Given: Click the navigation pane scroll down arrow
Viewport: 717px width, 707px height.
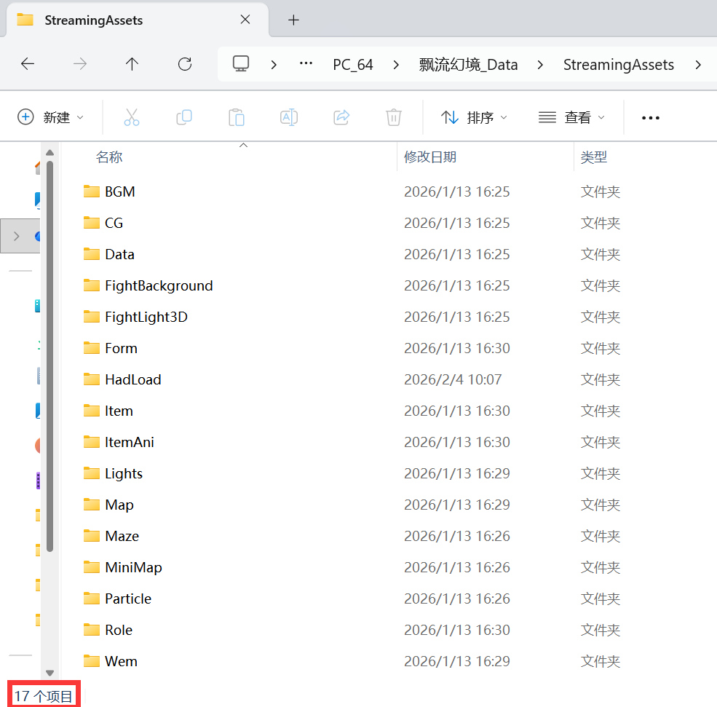Looking at the screenshot, I should point(49,673).
